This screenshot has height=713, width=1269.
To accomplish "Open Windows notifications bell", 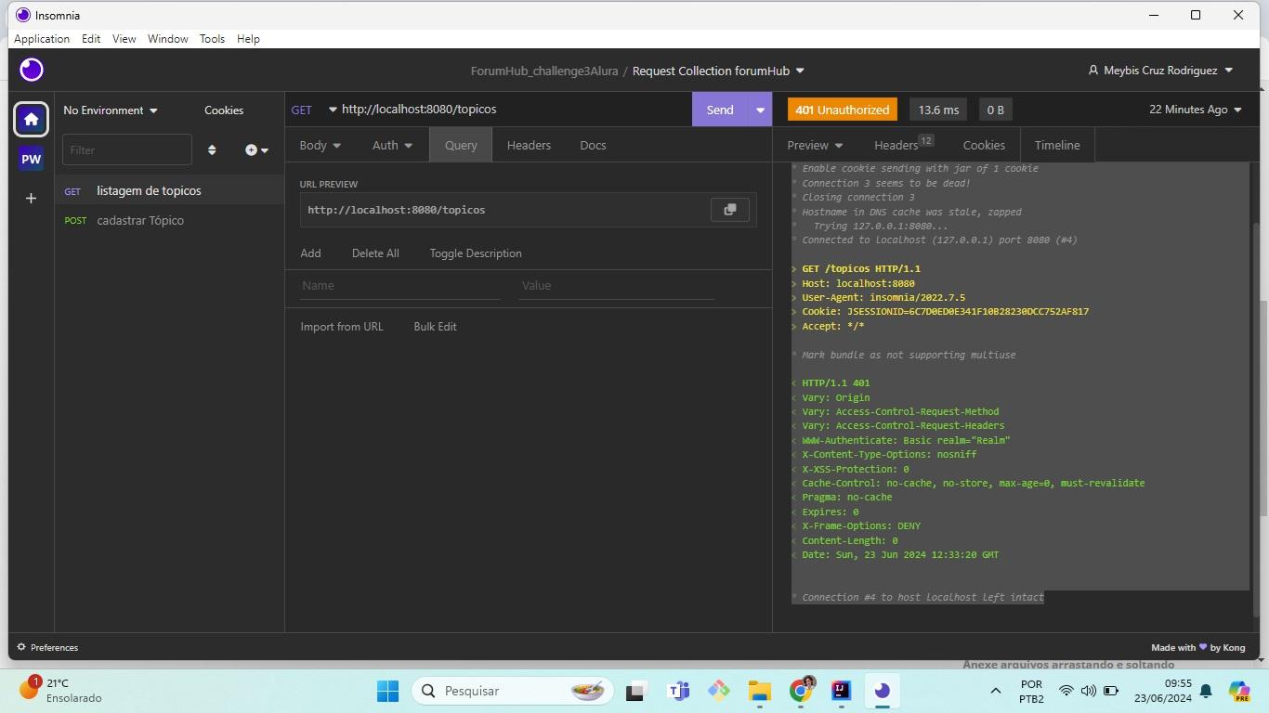I will pyautogui.click(x=1206, y=691).
